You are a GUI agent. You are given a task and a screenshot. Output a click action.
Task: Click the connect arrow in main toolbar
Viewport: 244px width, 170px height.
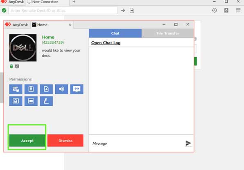(x=123, y=10)
